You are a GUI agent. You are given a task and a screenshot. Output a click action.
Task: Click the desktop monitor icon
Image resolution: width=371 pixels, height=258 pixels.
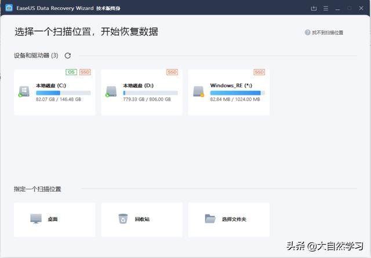click(36, 219)
